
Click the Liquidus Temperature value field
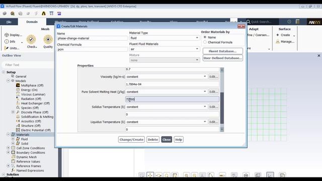[x=172, y=129]
